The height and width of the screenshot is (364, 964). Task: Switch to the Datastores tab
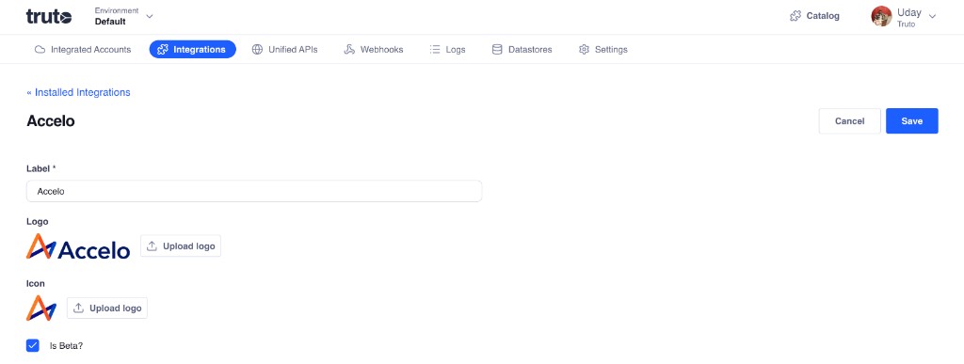[x=522, y=50]
